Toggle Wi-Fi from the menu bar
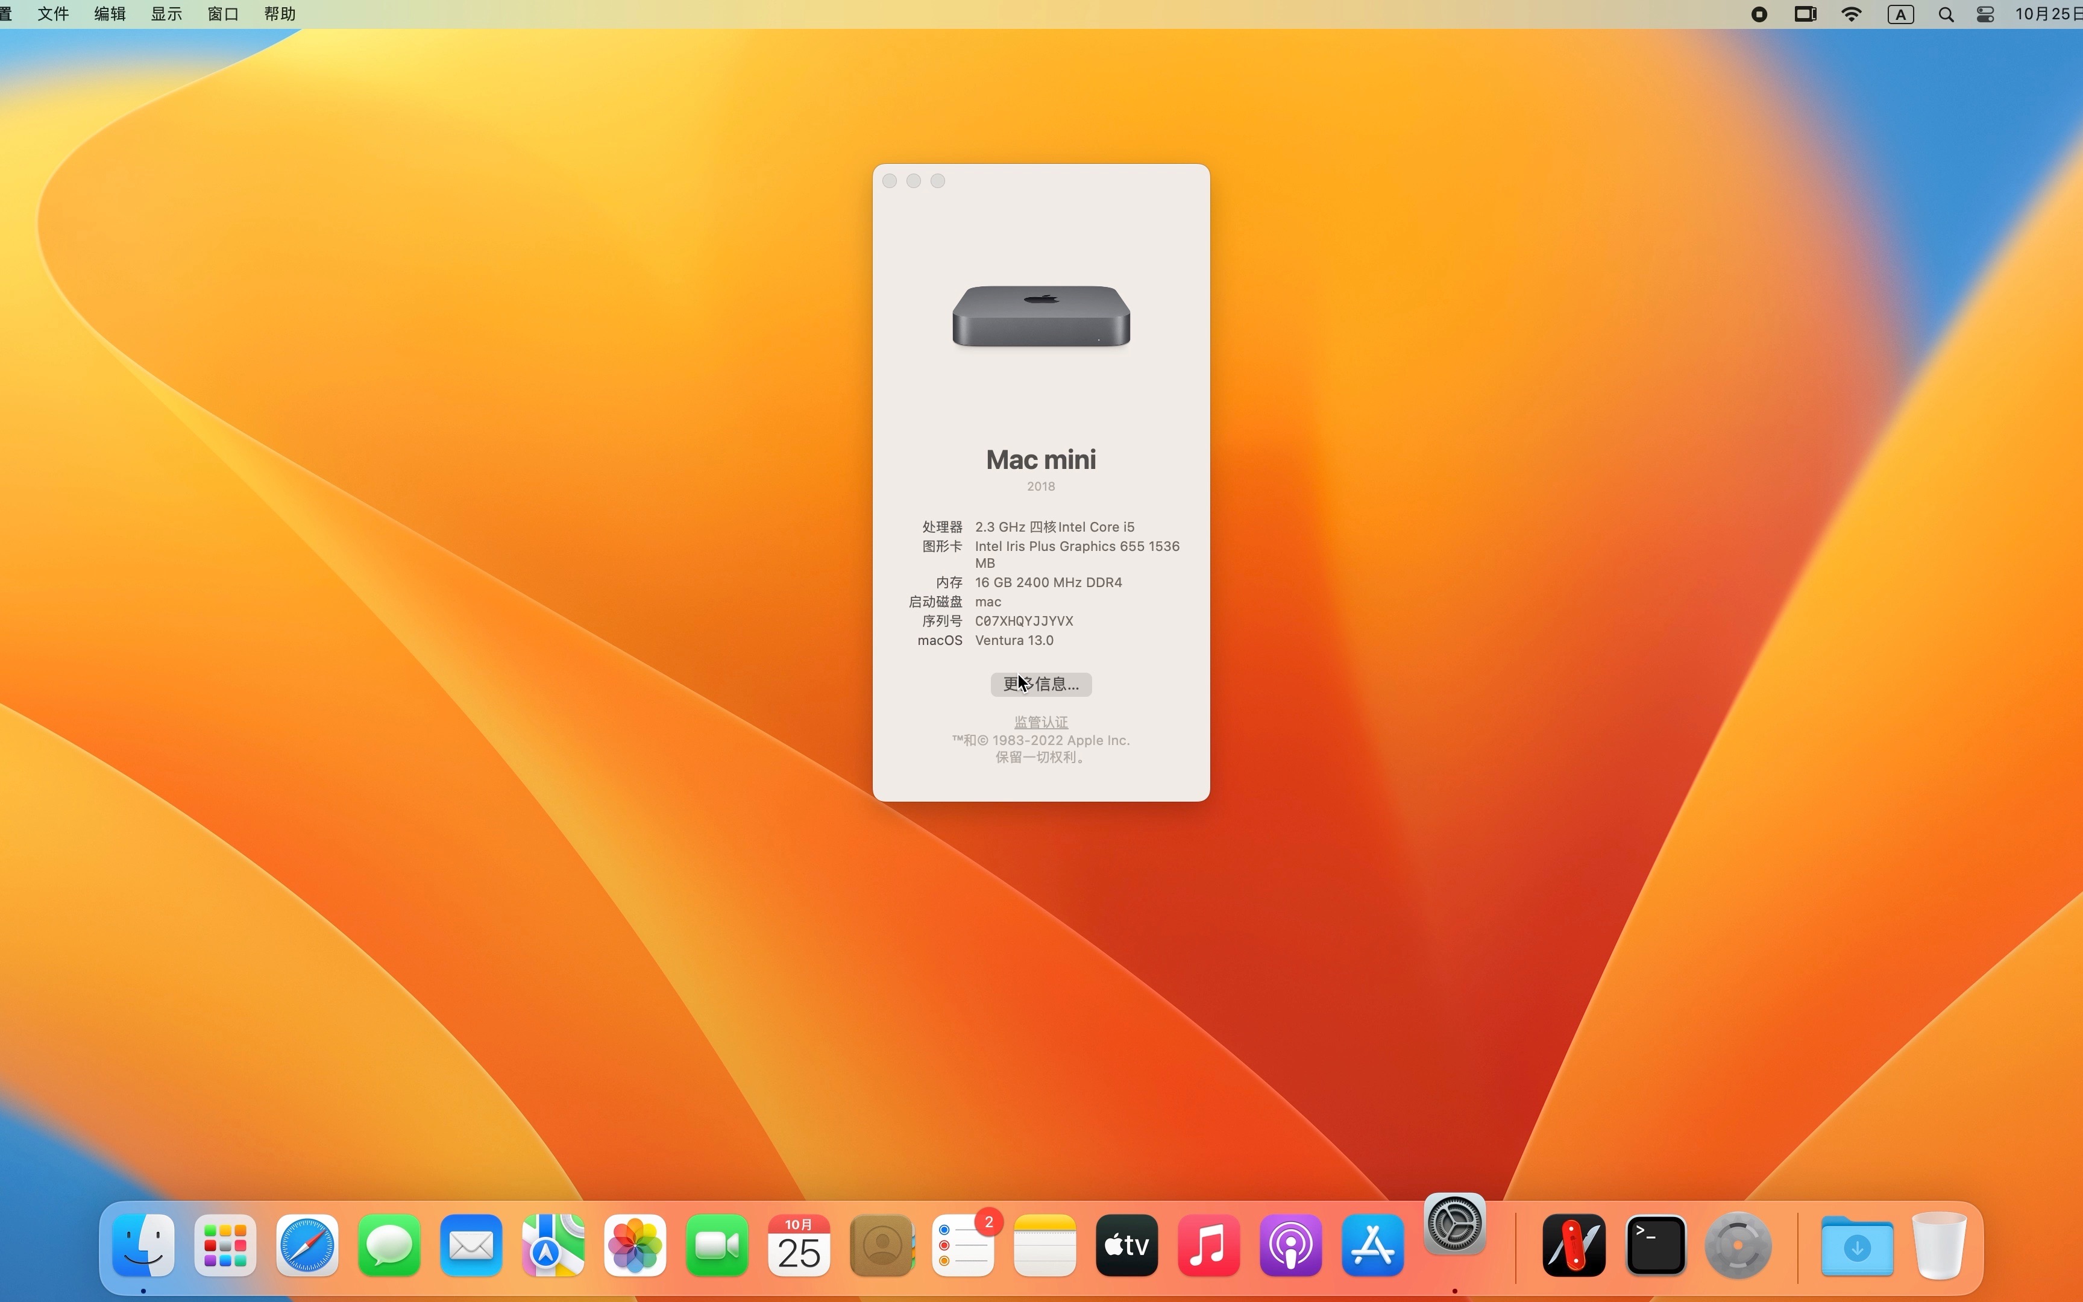The height and width of the screenshot is (1302, 2083). tap(1852, 14)
